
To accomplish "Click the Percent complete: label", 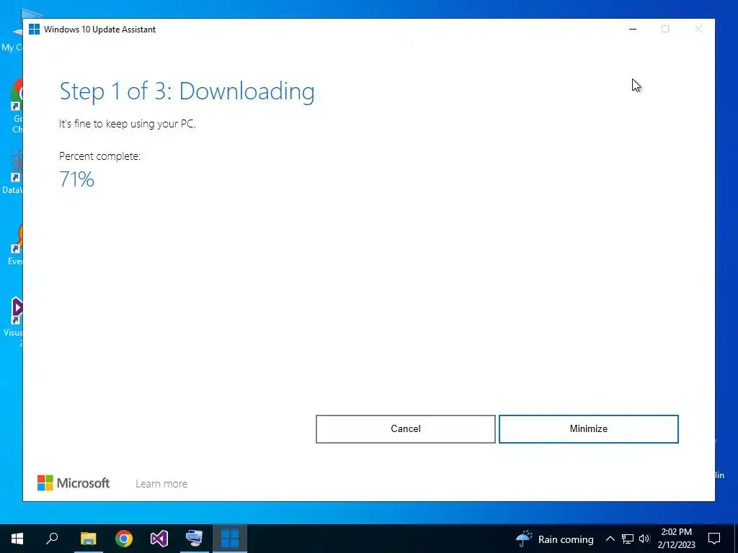I will (x=99, y=156).
